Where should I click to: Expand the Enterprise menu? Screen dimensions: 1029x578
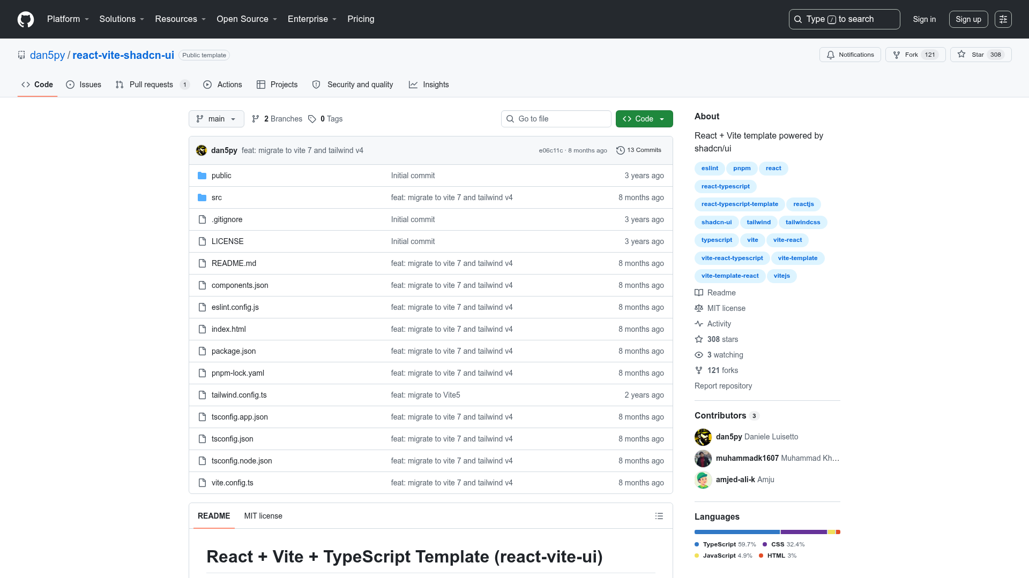tap(312, 19)
